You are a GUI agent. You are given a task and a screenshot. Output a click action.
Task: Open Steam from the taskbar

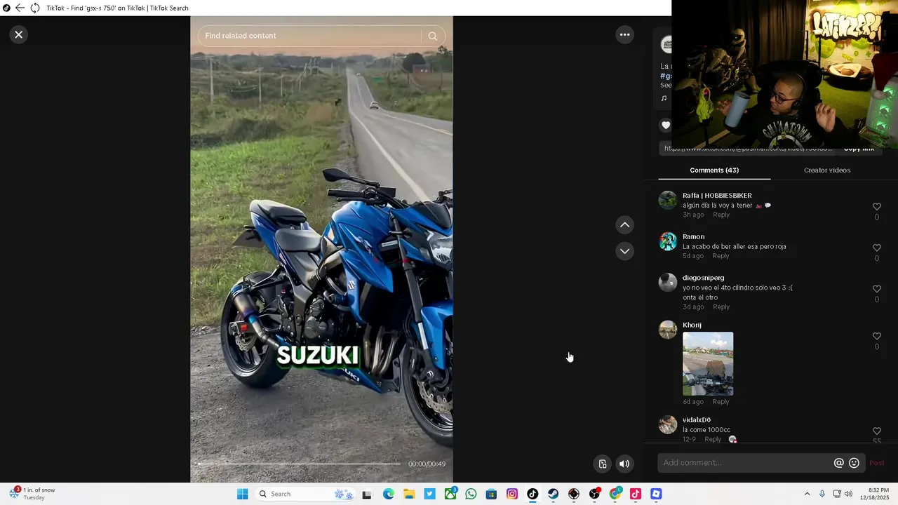click(554, 494)
